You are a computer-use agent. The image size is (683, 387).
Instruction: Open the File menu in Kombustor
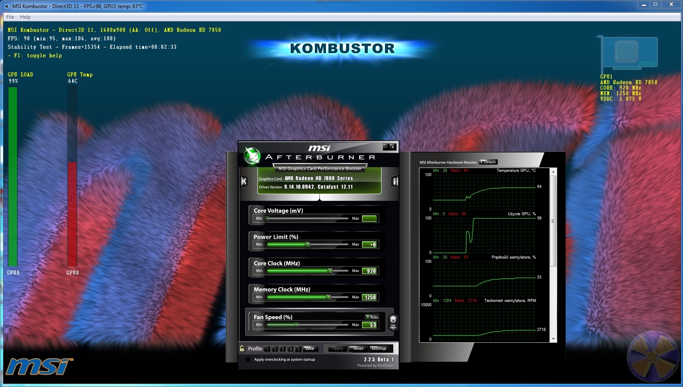click(x=10, y=17)
